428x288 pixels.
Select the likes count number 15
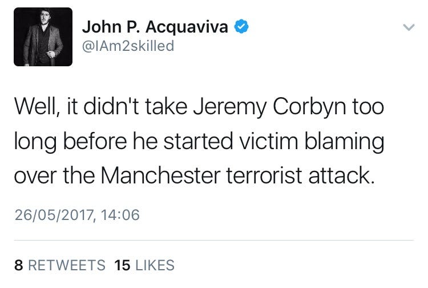click(x=122, y=265)
